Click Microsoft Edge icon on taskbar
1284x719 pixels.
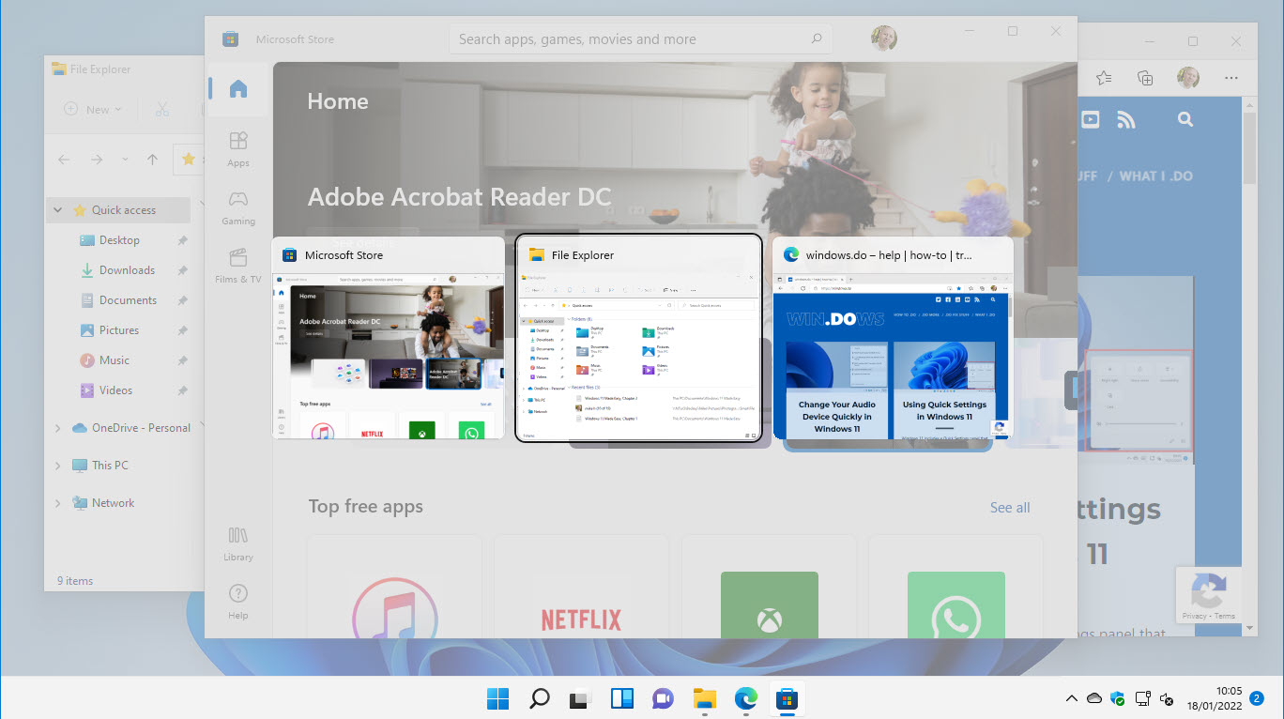pos(745,698)
